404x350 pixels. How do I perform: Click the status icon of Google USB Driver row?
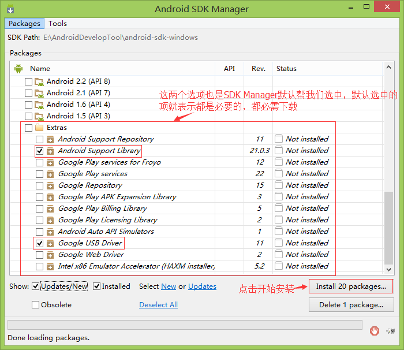tap(279, 243)
